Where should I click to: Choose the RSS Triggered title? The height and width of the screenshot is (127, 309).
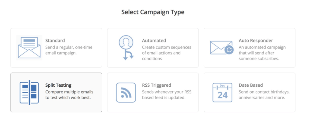click(156, 85)
